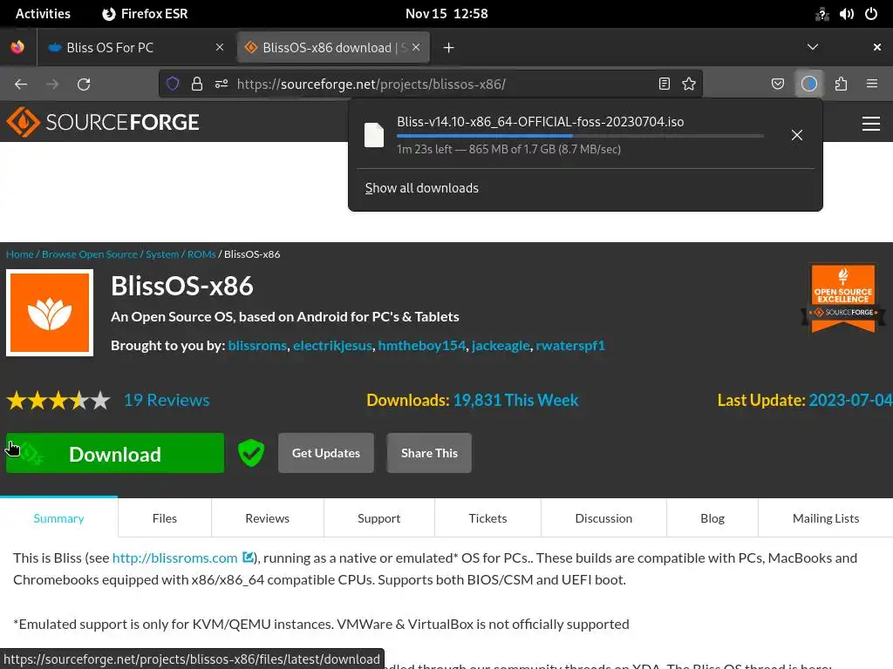This screenshot has height=669, width=893.
Task: Switch to the Files tab
Action: point(165,518)
